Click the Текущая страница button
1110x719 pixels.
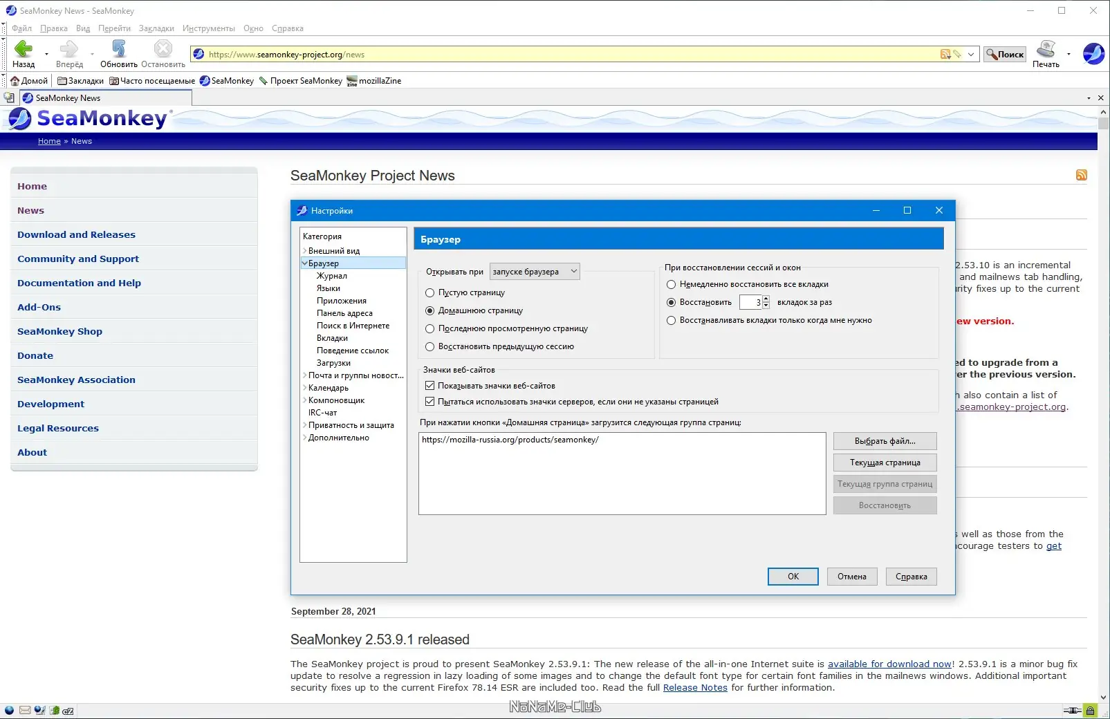point(885,463)
